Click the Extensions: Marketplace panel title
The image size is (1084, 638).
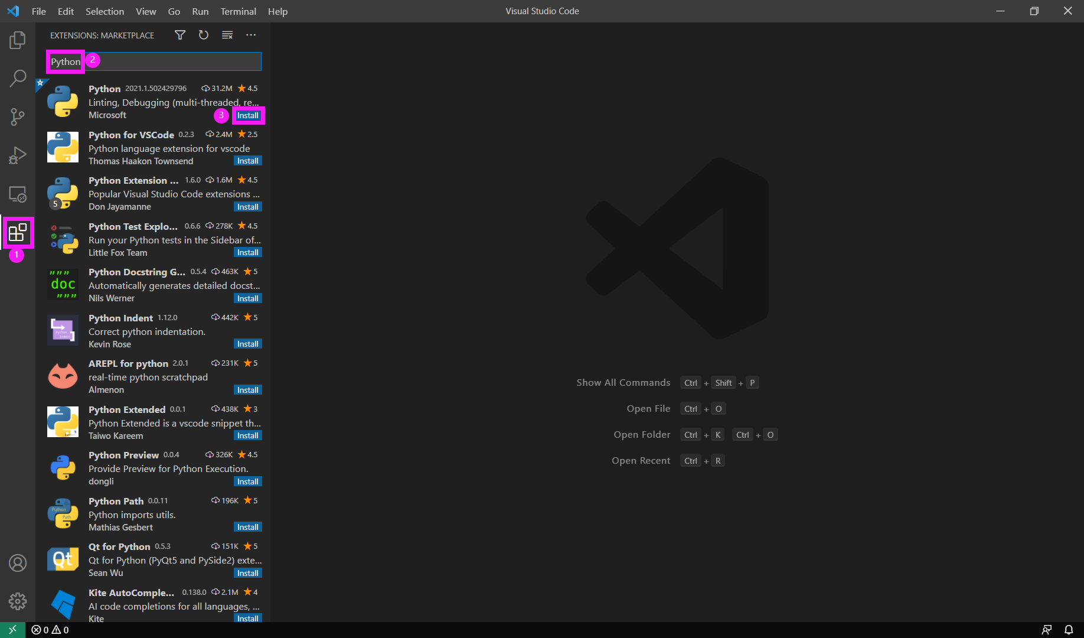102,35
